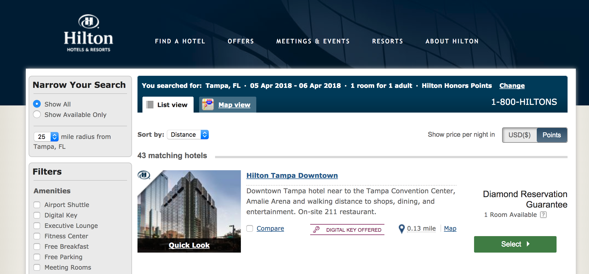Click the Digital Key Offered badge

point(347,230)
